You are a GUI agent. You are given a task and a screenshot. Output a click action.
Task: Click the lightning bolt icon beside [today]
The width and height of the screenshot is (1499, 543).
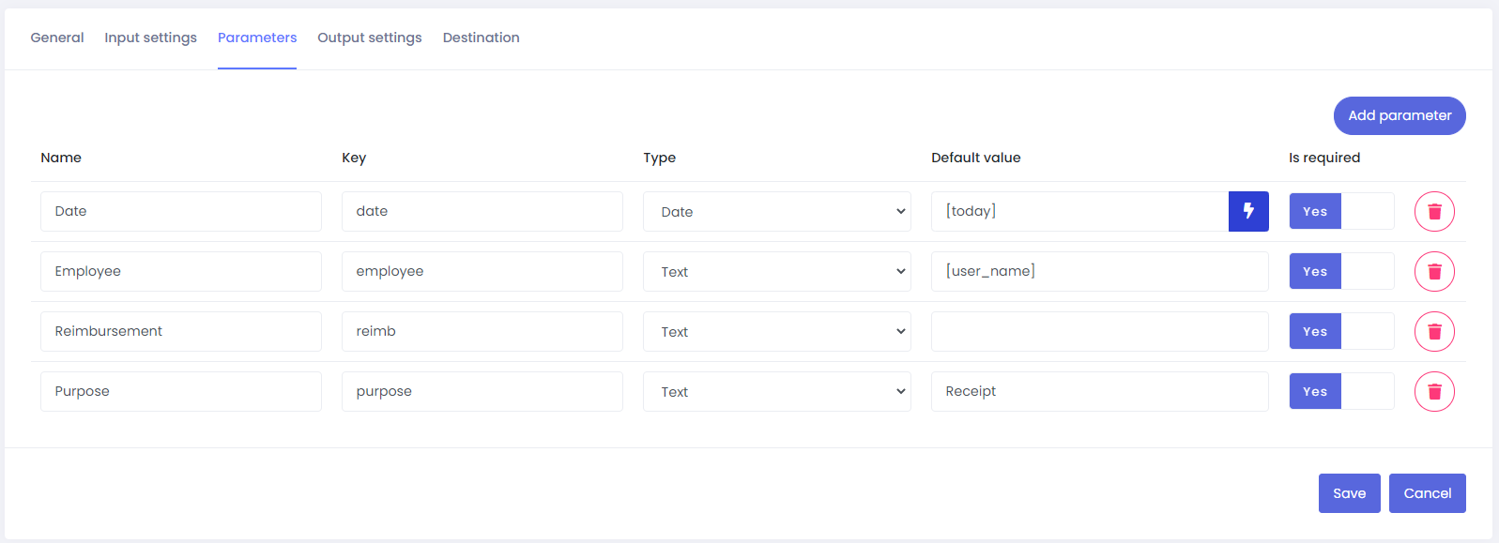click(1248, 211)
